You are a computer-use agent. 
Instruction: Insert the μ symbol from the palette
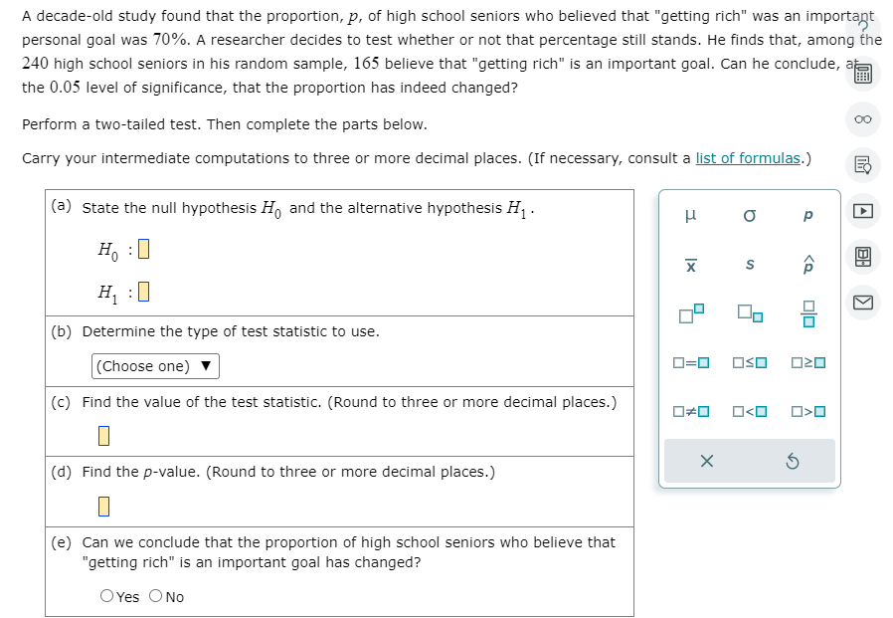[692, 215]
